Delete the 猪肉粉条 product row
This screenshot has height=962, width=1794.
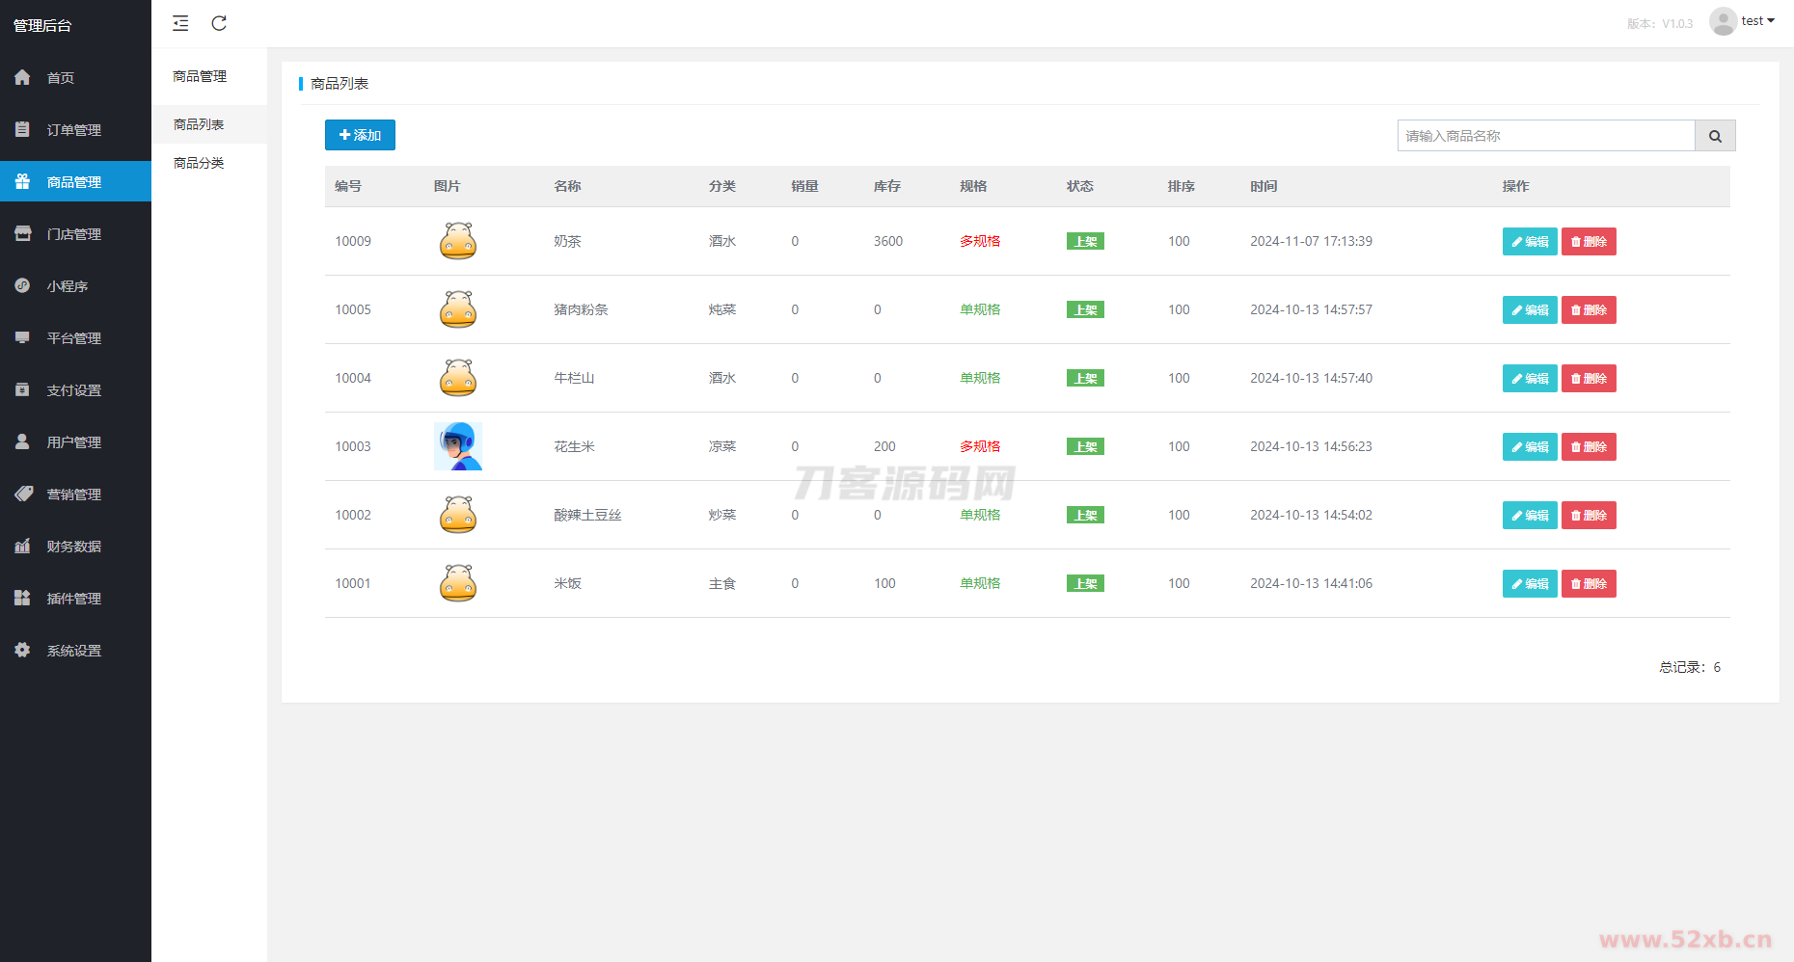1589,309
